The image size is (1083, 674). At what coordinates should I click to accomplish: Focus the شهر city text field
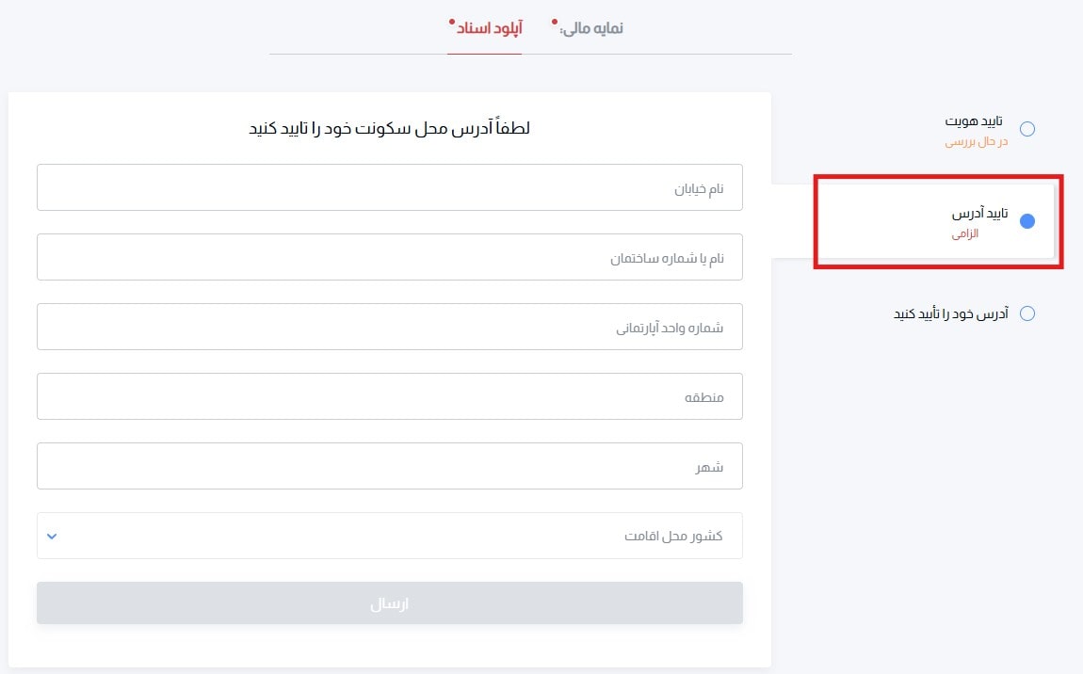coord(389,465)
